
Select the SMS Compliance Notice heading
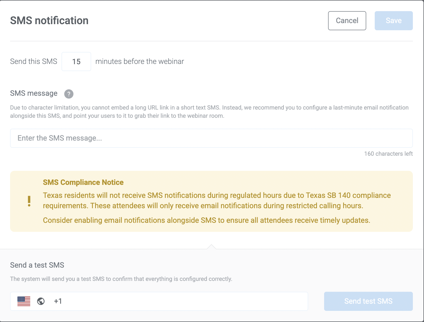[x=83, y=182]
